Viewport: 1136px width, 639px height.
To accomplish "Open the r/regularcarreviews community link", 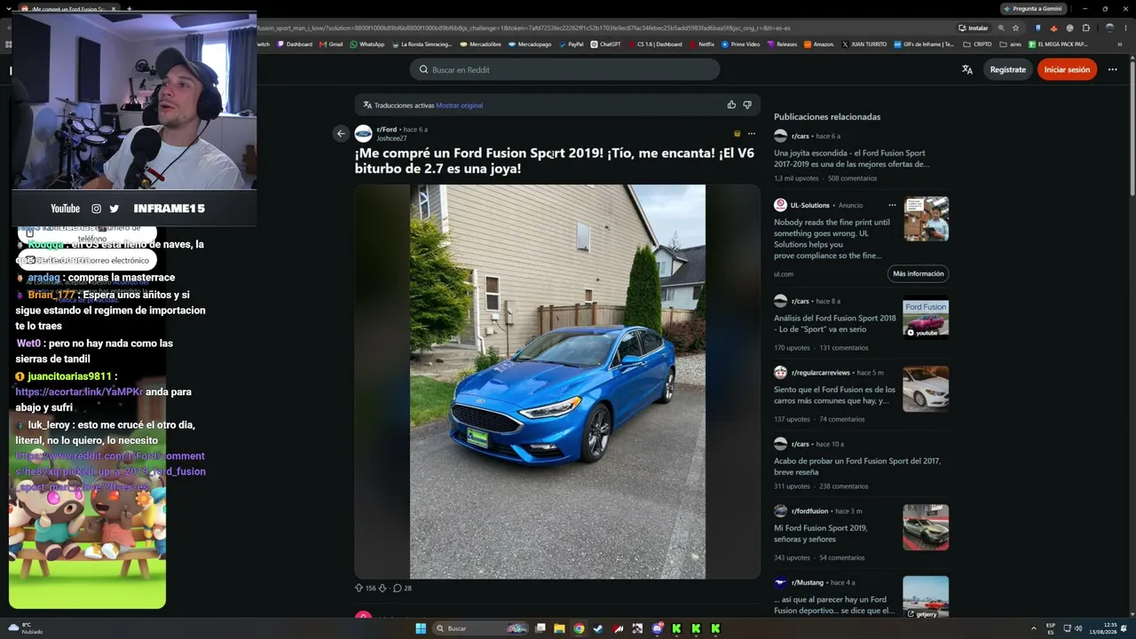I will (x=821, y=373).
